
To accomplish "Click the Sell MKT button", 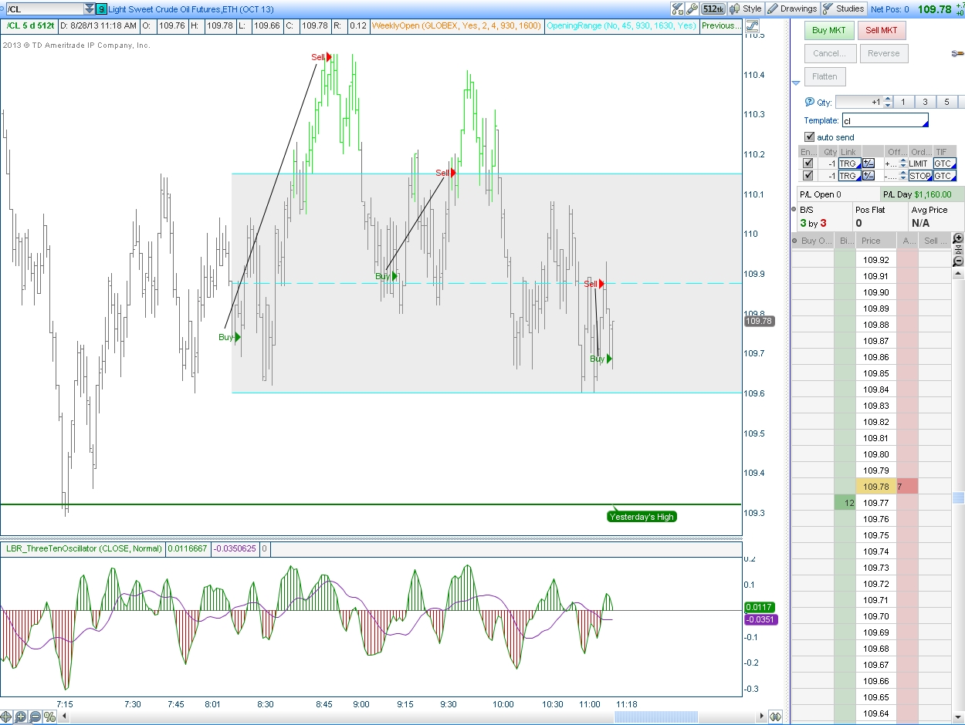I will pos(882,30).
